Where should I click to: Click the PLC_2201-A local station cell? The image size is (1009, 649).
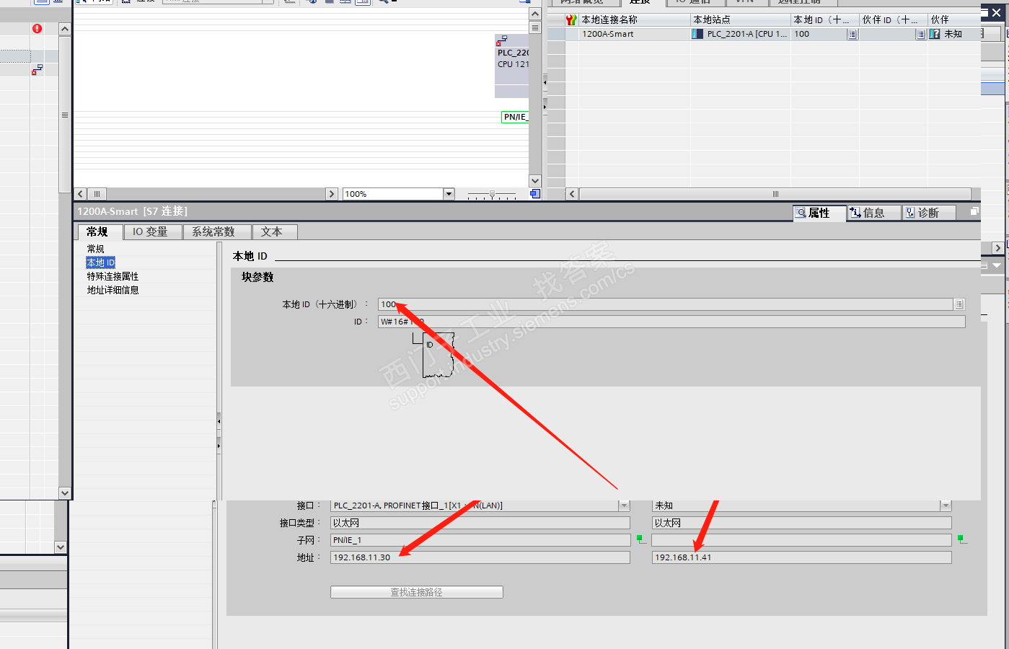[741, 34]
